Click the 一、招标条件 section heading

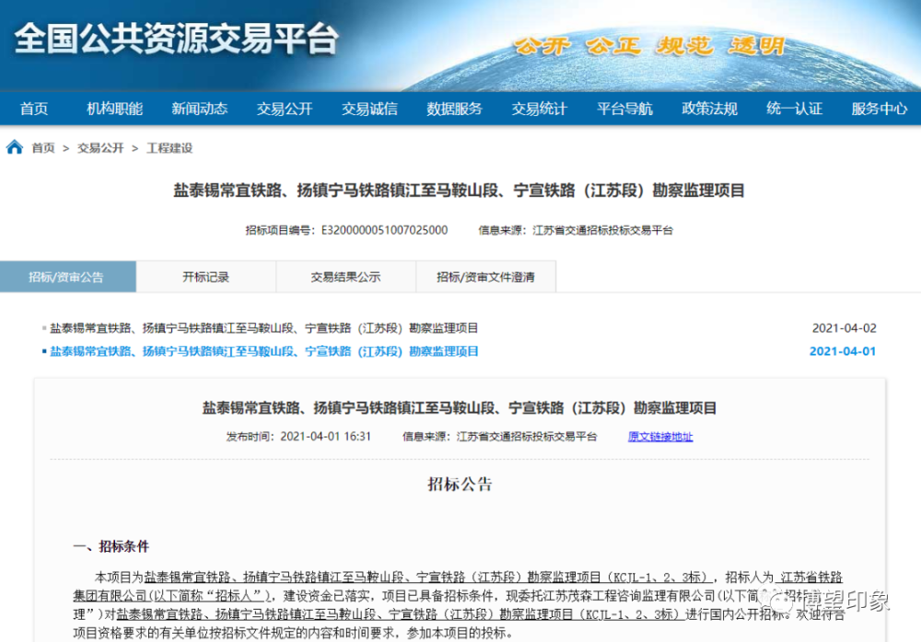click(111, 546)
